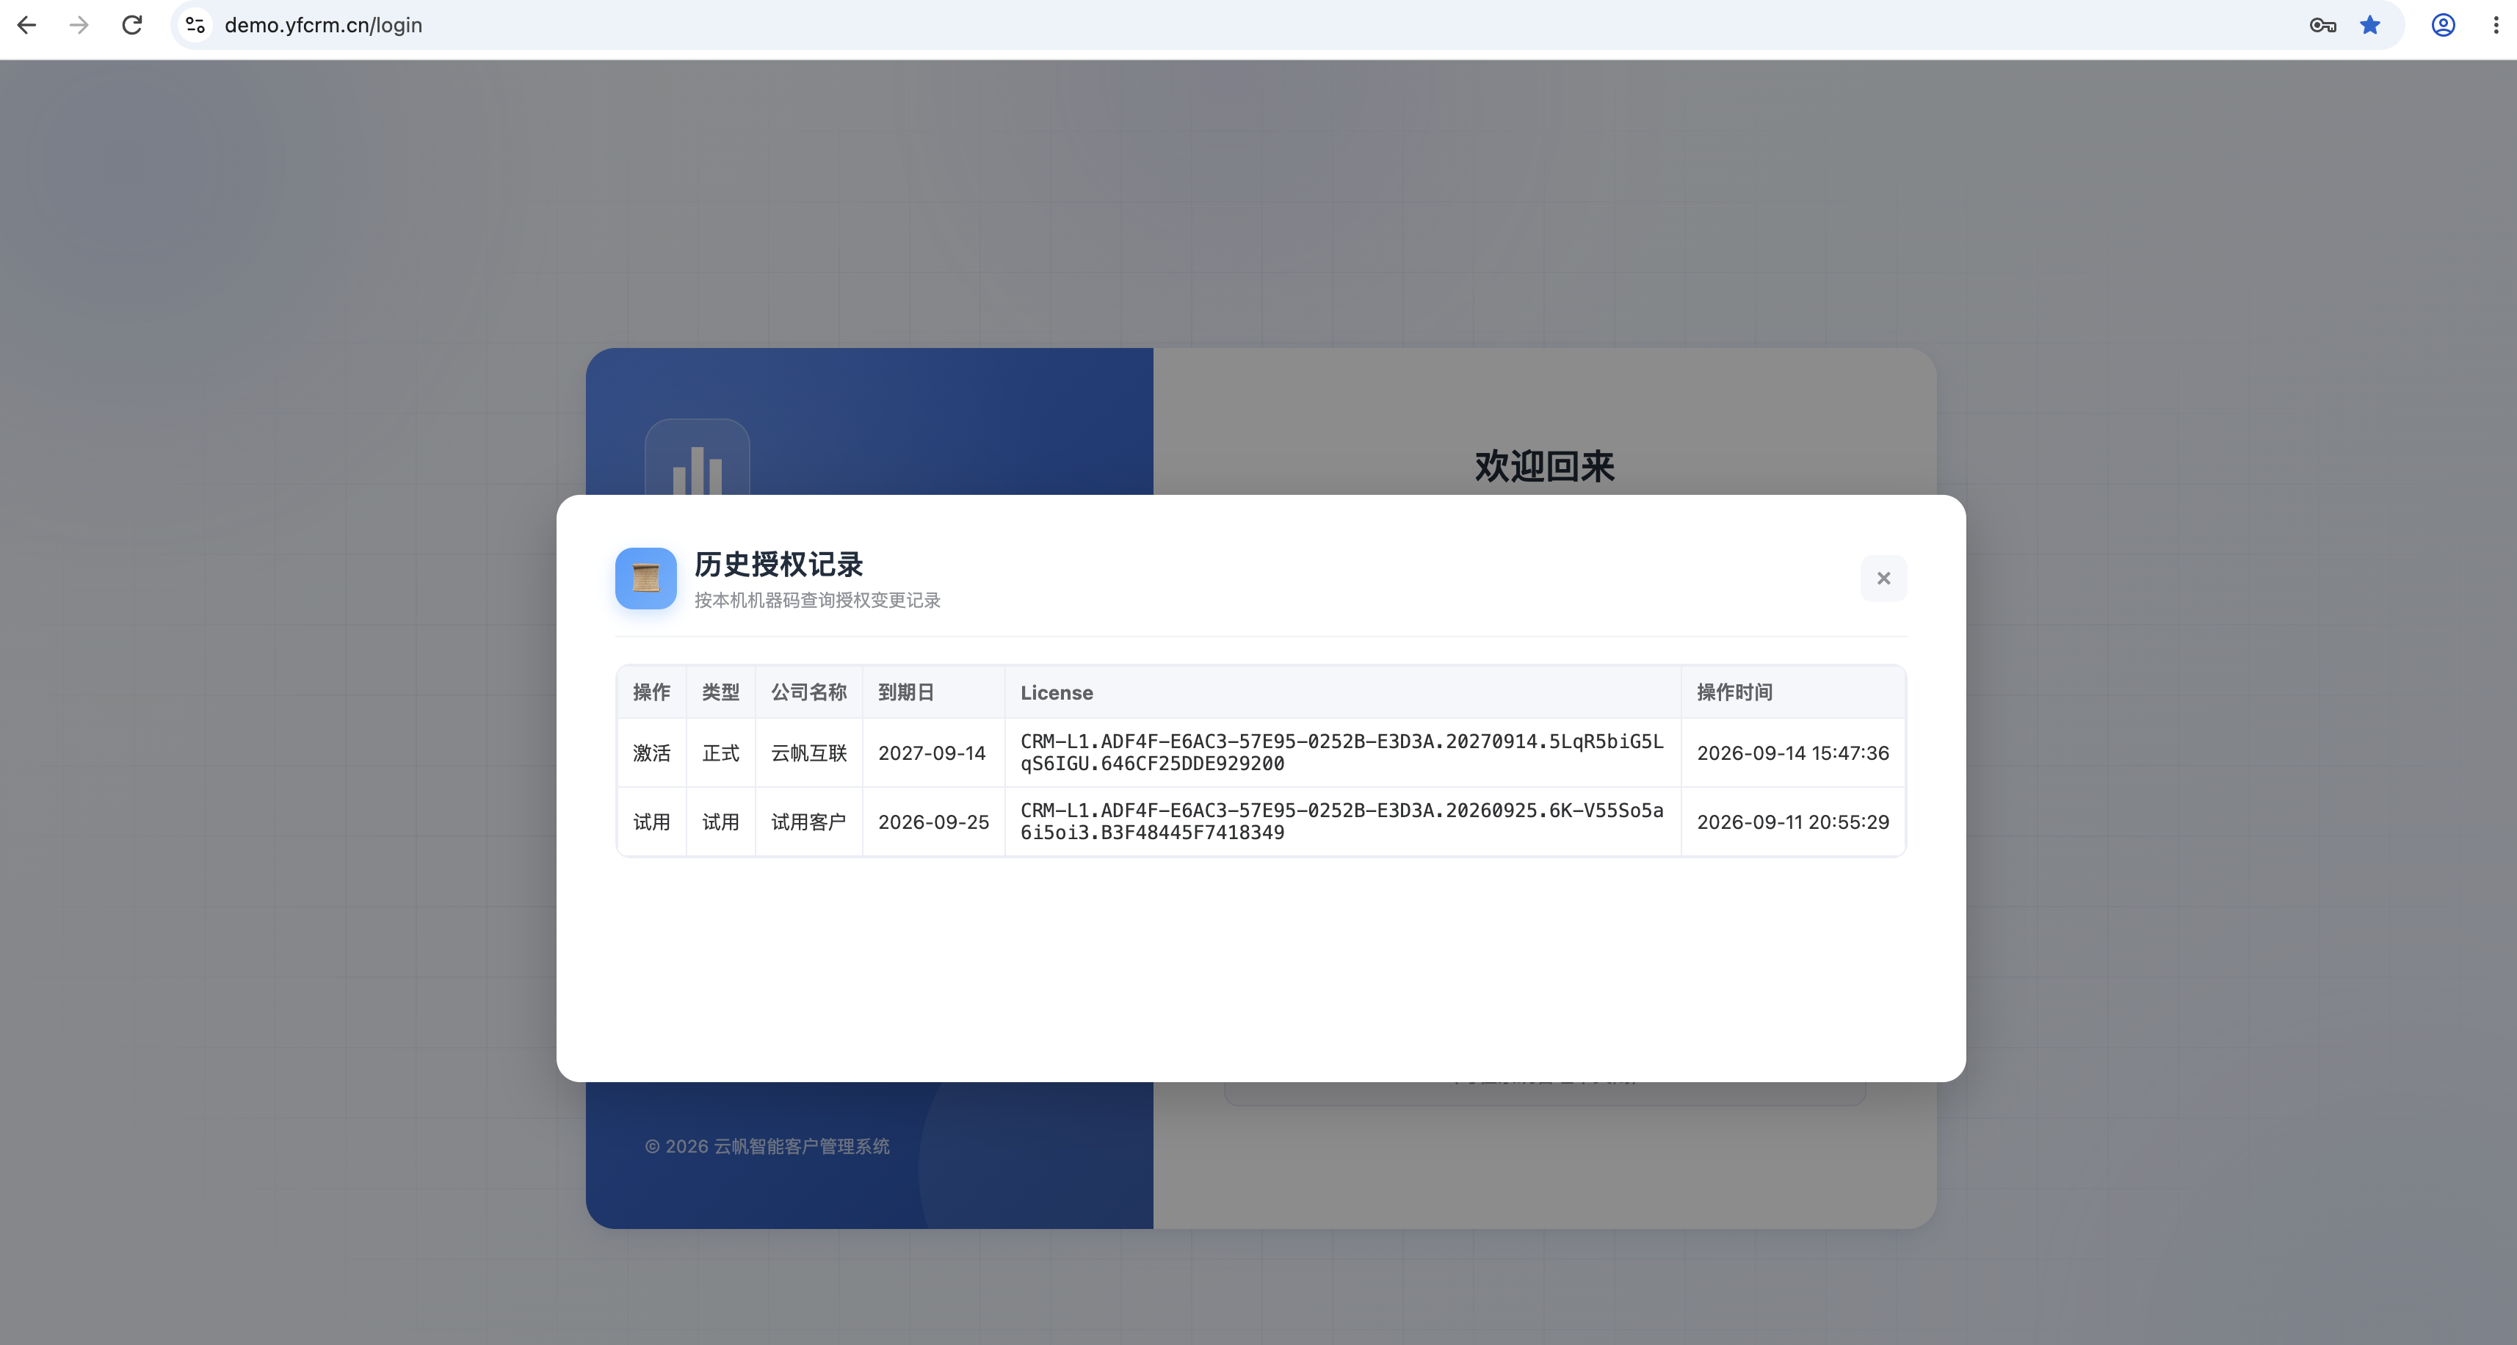The height and width of the screenshot is (1345, 2517).
Task: Select the 云帆互联 company cell
Action: point(809,753)
